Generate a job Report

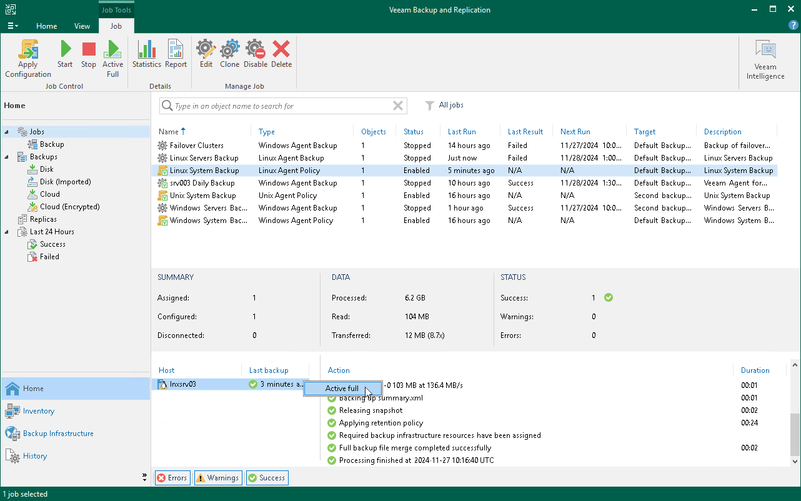[x=176, y=54]
